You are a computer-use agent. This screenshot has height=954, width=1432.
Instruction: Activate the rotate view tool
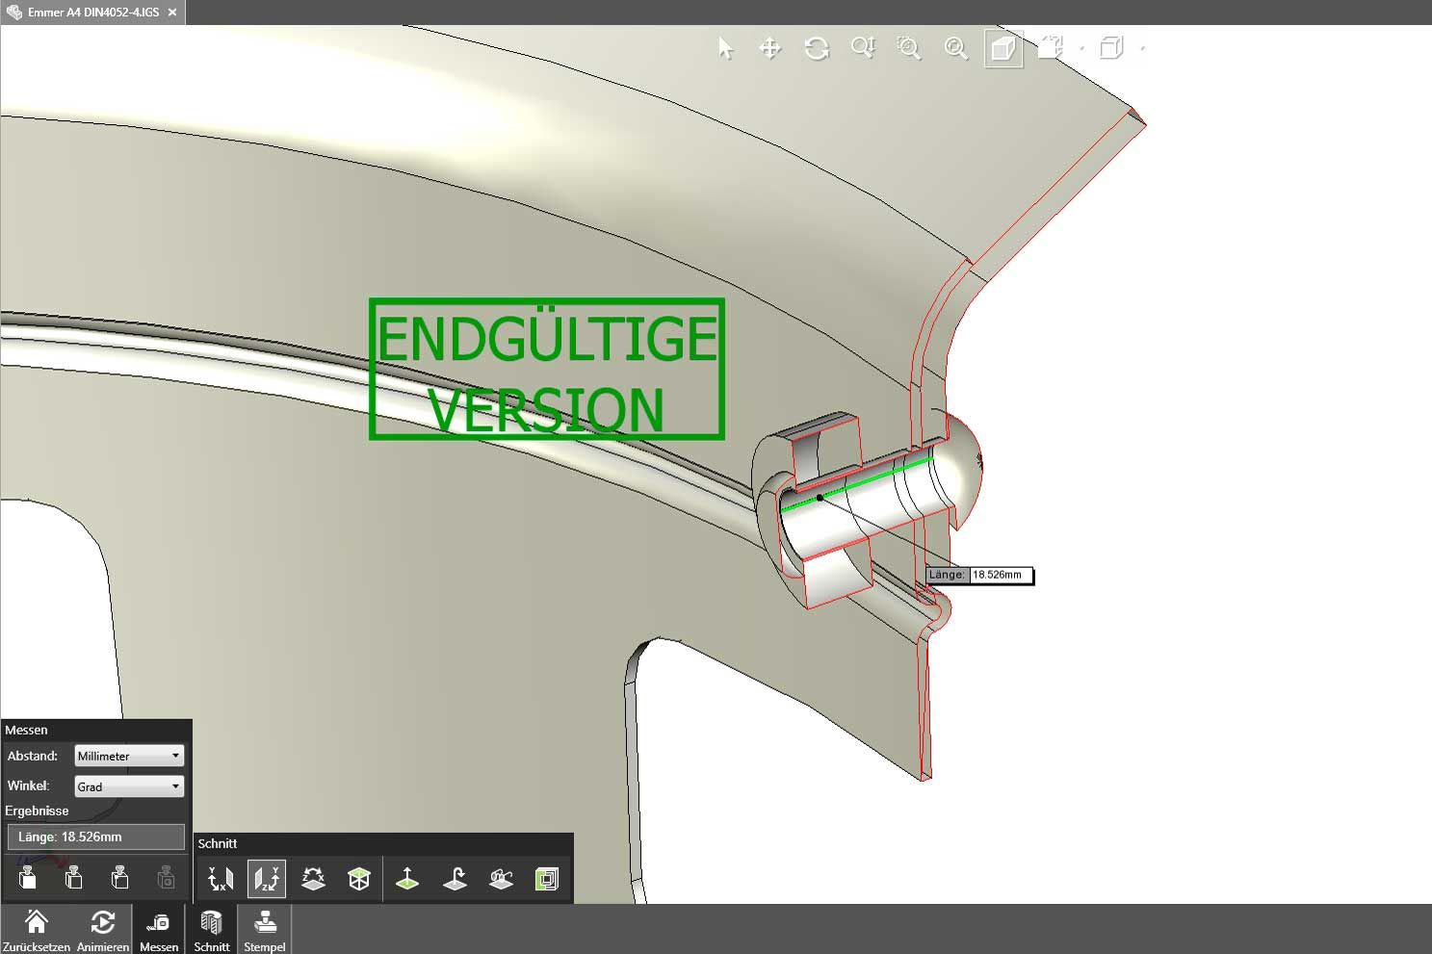tap(817, 48)
